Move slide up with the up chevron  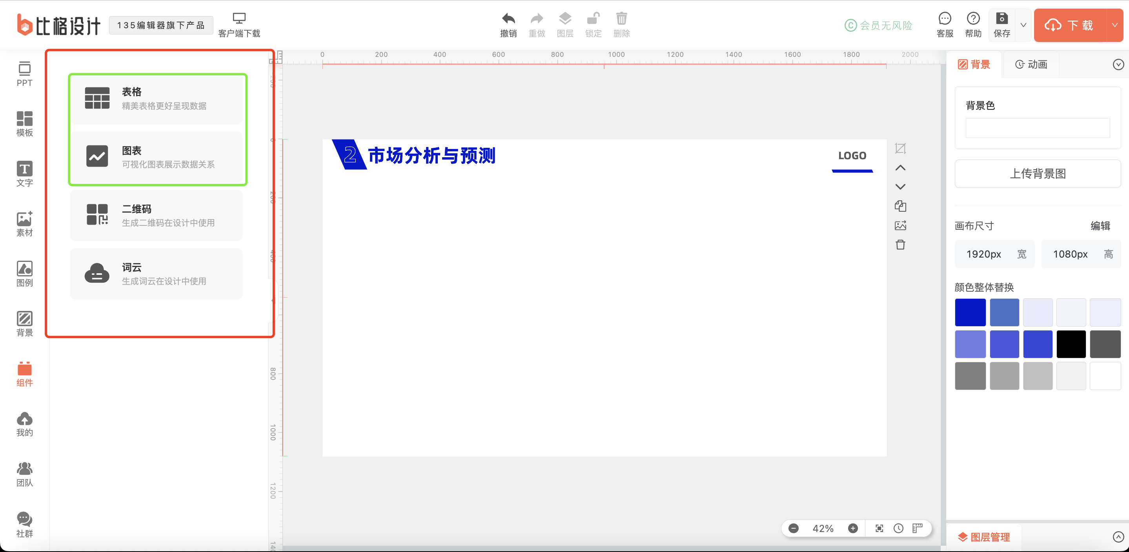(900, 168)
